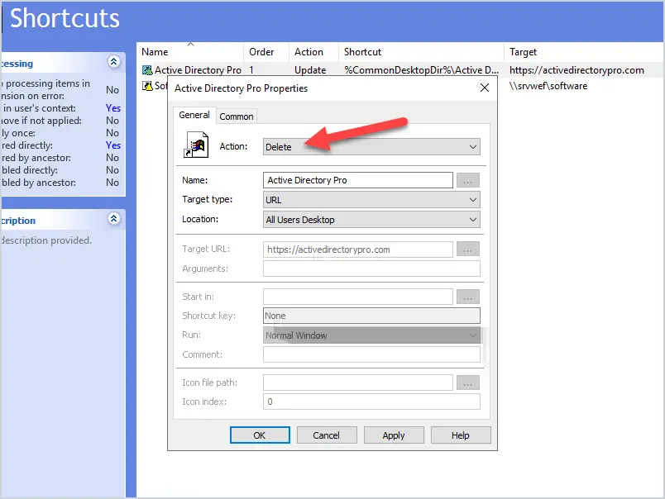The width and height of the screenshot is (665, 499).
Task: Click the Icon file path field
Action: pos(358,383)
